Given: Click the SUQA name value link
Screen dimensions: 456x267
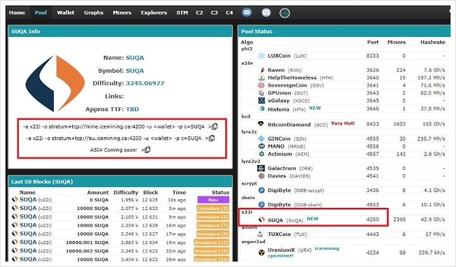Looking at the screenshot, I should pos(135,58).
